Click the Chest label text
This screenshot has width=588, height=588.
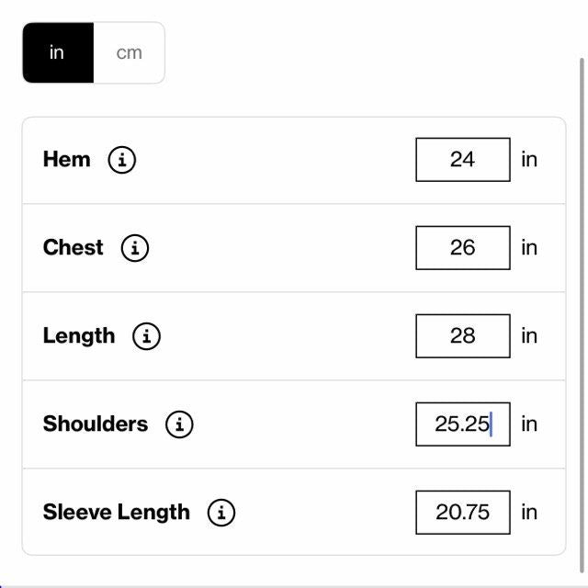[73, 248]
